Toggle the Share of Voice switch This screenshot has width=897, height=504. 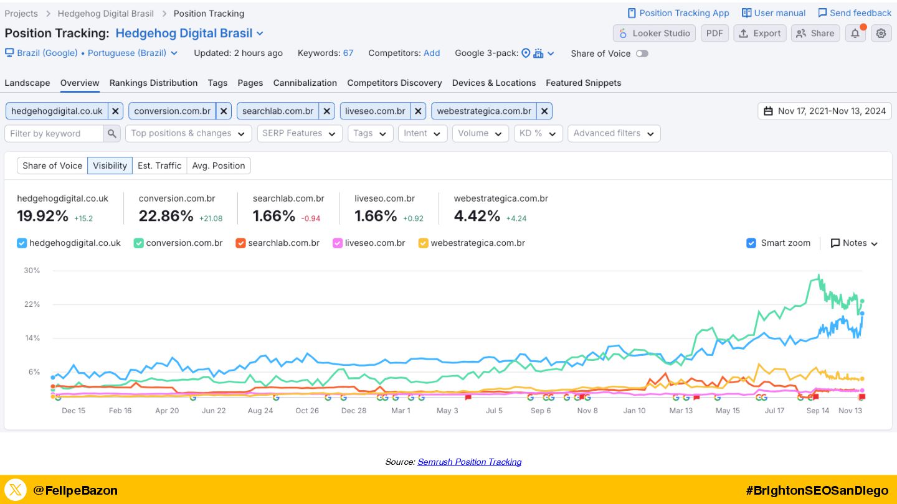pos(642,54)
